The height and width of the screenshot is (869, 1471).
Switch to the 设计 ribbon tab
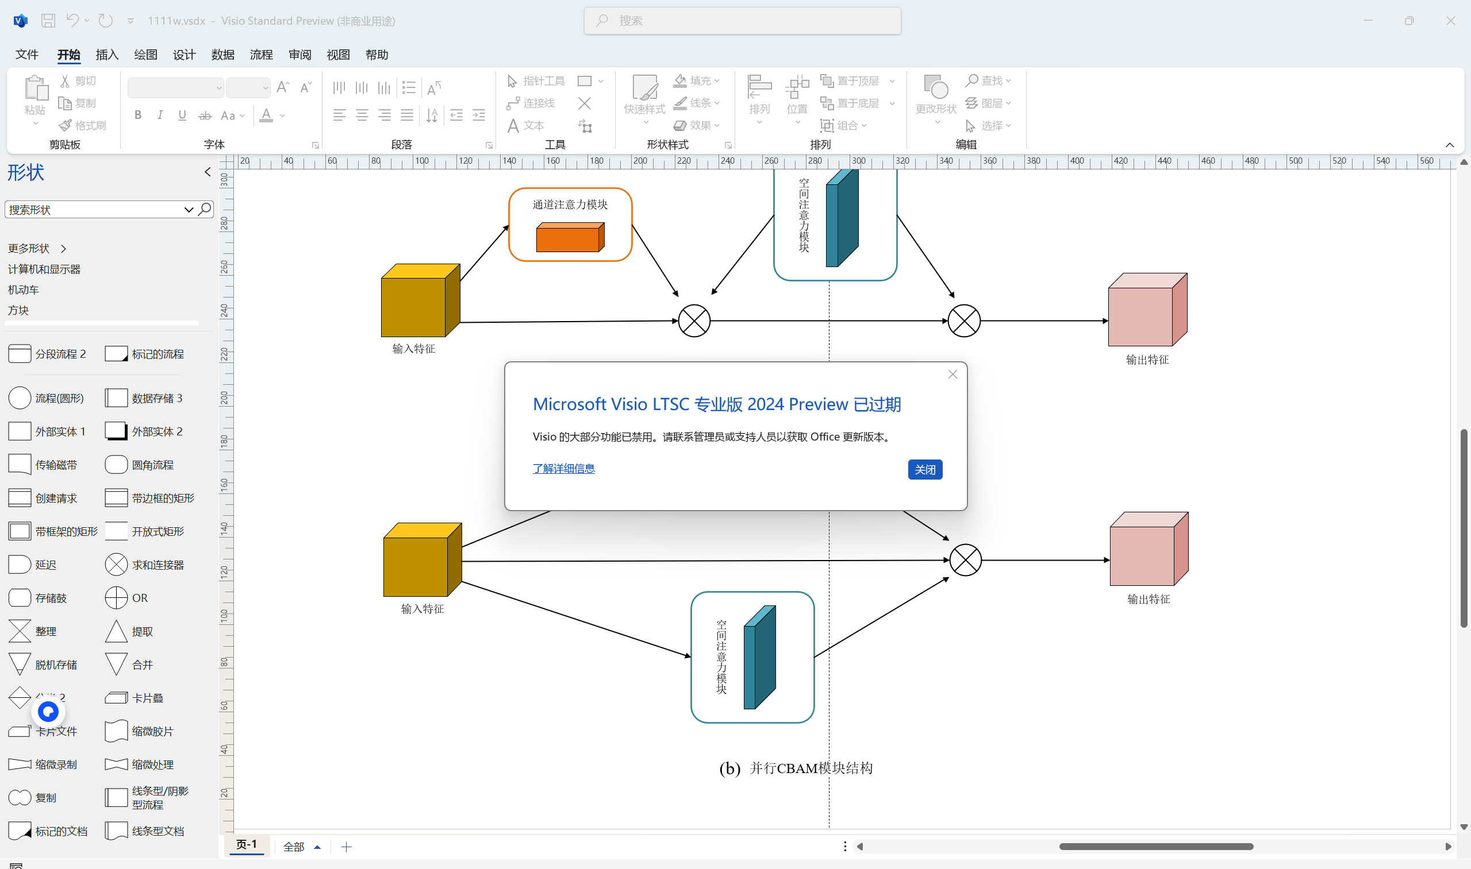(184, 55)
